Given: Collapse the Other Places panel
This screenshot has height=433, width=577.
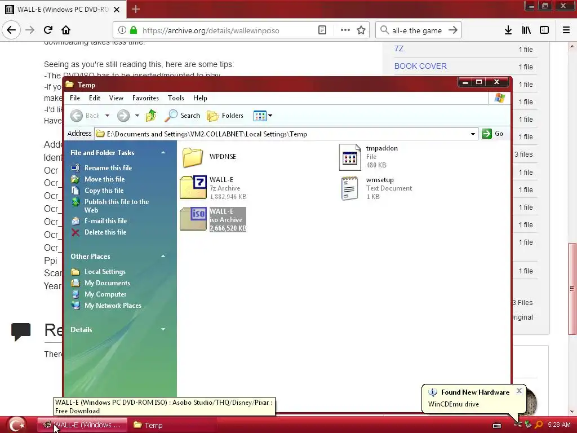Looking at the screenshot, I should [163, 257].
